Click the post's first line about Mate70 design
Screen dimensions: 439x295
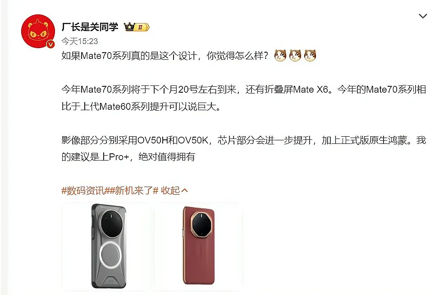(165, 56)
